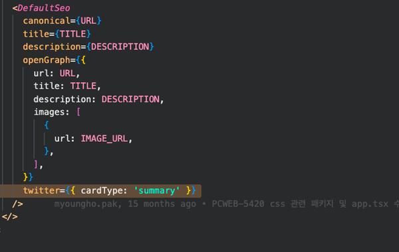This screenshot has width=399, height=252.
Task: Click the PCWEB-5420 commit message text
Action: click(305, 204)
